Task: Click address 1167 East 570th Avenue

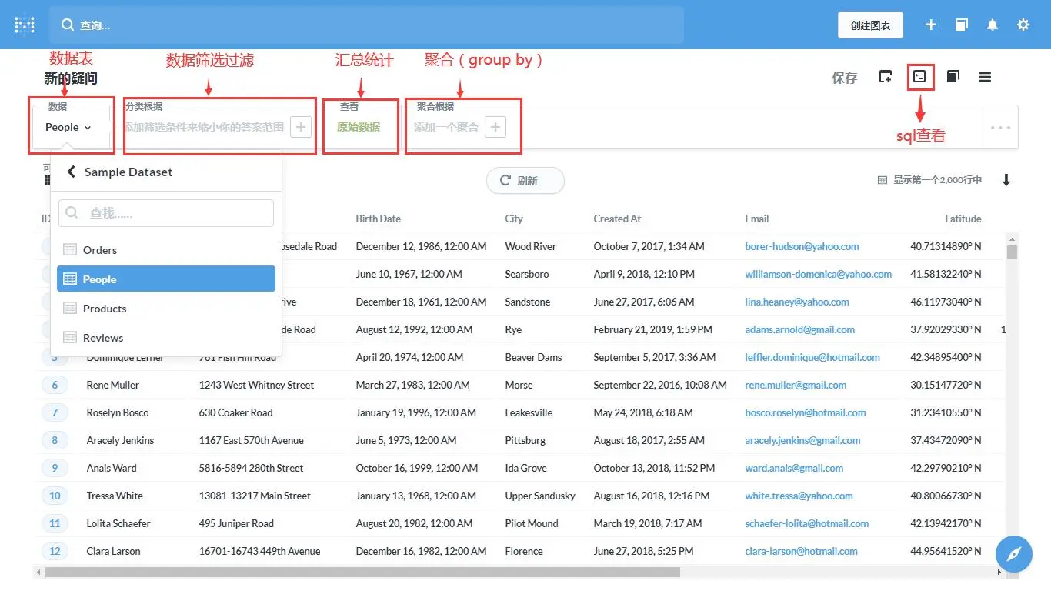Action: [x=251, y=440]
